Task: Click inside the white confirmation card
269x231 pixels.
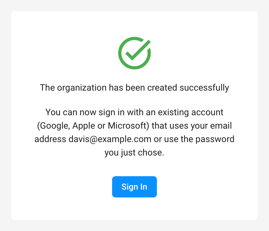Action: (x=134, y=165)
